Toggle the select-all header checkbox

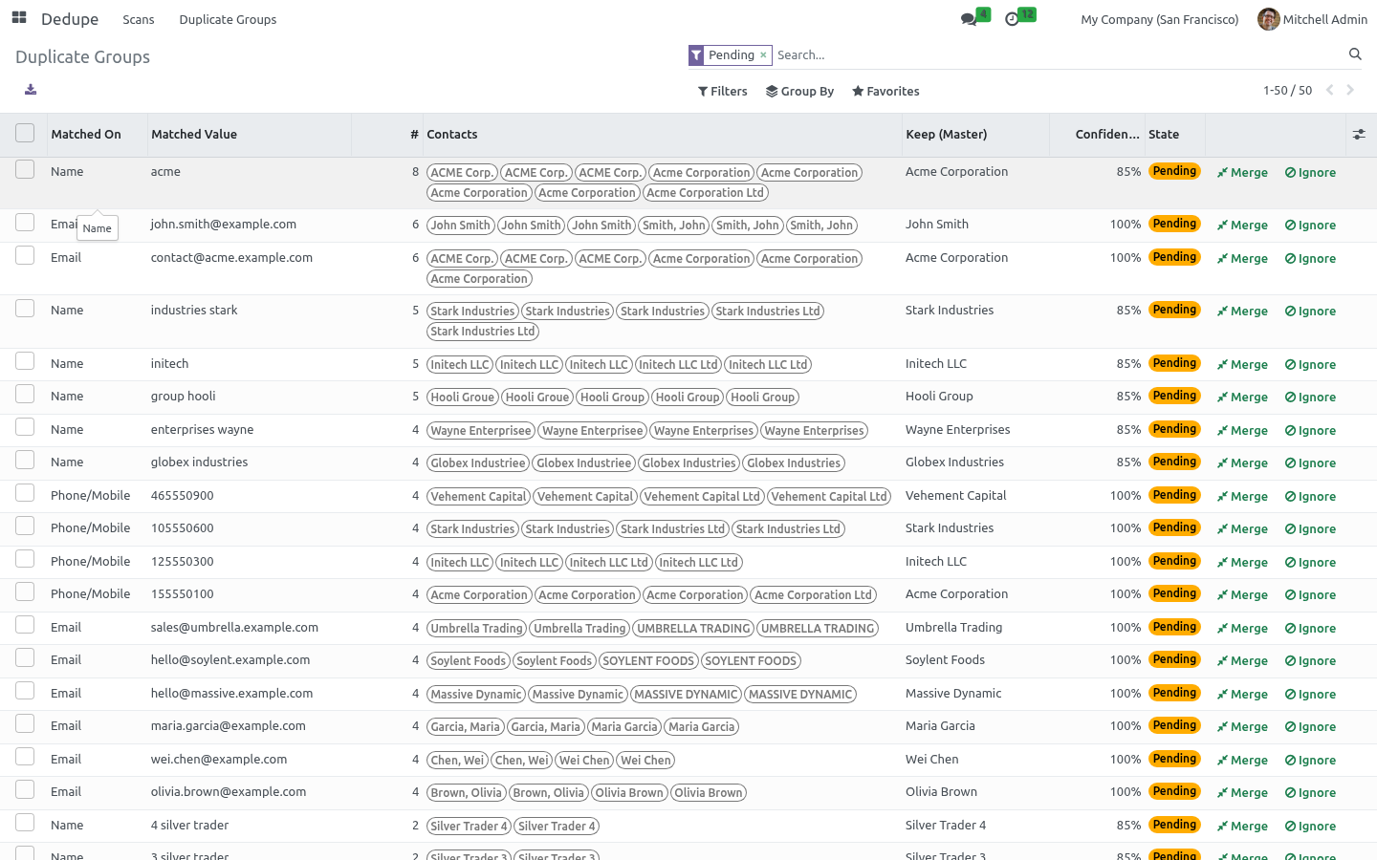pos(25,134)
